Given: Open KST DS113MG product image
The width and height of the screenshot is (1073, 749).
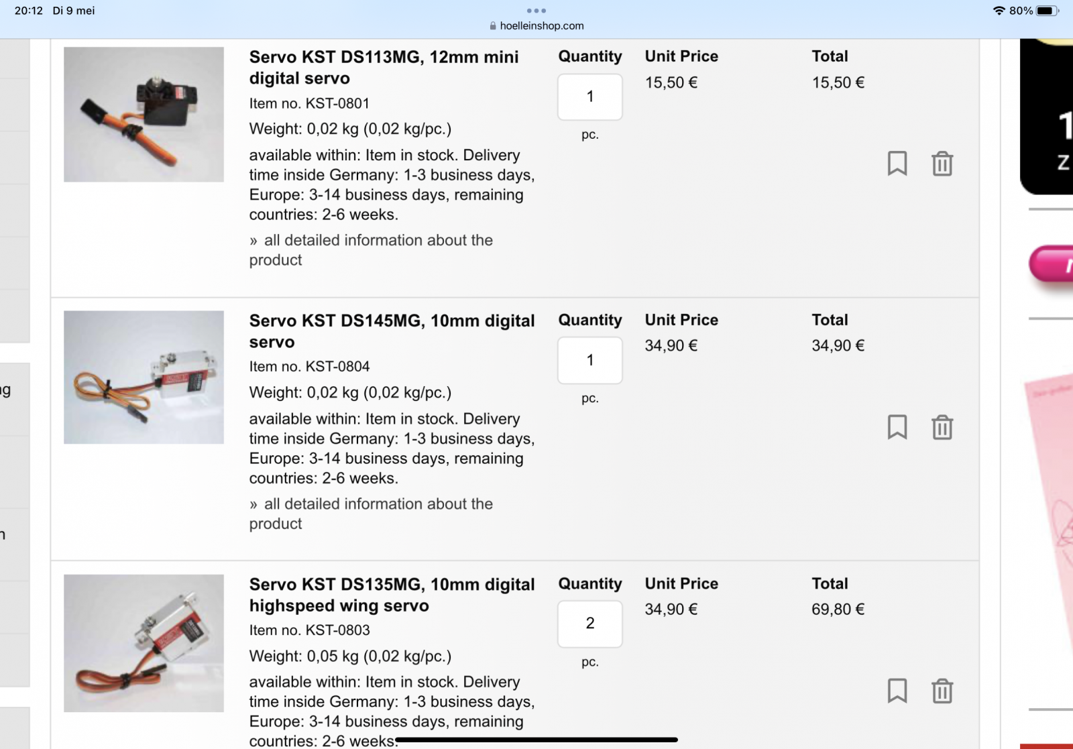Looking at the screenshot, I should [x=144, y=115].
